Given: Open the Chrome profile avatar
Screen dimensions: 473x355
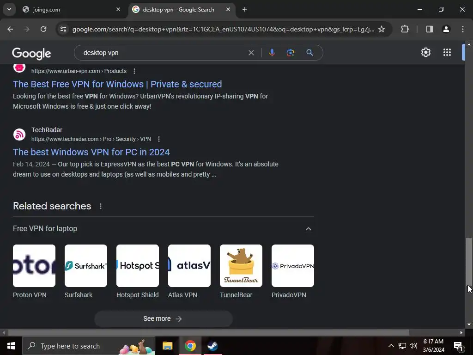Looking at the screenshot, I should tap(446, 29).
